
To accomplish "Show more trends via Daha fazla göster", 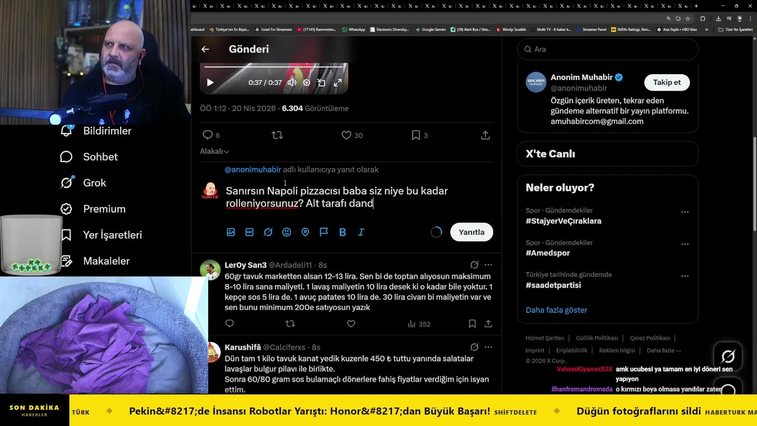I will [557, 310].
